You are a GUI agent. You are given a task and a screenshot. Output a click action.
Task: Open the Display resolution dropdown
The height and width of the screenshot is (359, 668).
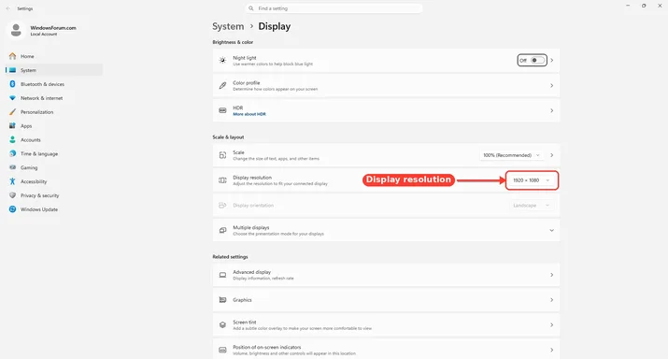point(532,180)
